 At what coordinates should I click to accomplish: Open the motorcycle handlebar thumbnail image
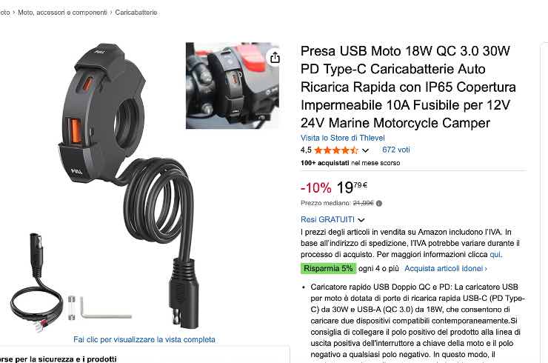[x=233, y=86]
